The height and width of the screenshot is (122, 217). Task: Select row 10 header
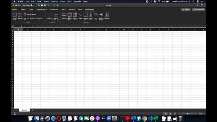pos(12,46)
